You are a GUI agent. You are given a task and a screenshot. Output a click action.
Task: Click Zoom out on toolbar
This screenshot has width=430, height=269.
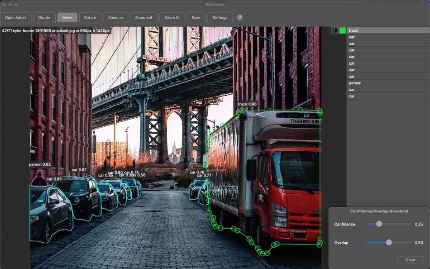pos(143,17)
